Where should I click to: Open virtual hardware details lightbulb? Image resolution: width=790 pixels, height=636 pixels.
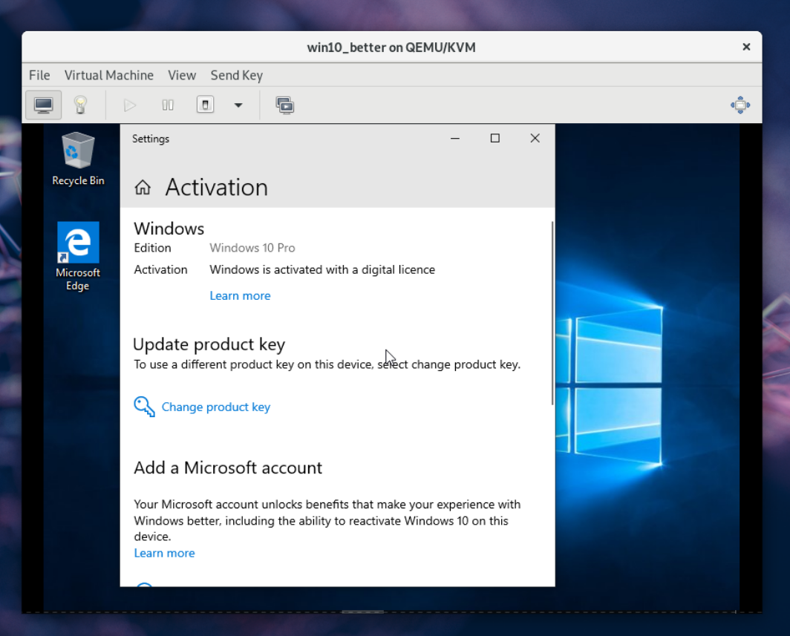point(80,105)
